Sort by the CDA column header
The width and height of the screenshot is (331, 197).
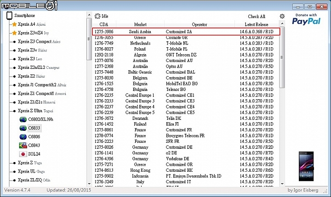104,24
